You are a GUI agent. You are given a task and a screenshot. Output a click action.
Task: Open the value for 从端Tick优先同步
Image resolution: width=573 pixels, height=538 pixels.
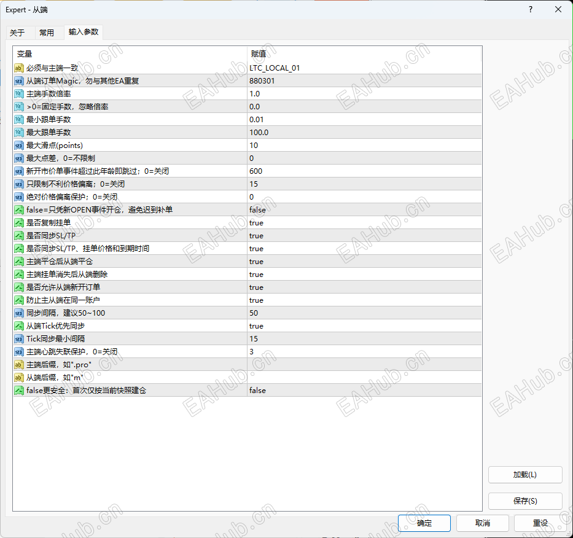click(x=364, y=326)
